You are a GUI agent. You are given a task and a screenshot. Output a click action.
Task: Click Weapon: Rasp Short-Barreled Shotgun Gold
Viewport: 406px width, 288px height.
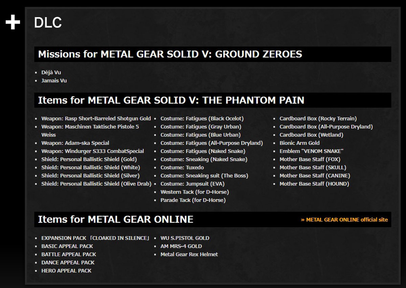(96, 118)
